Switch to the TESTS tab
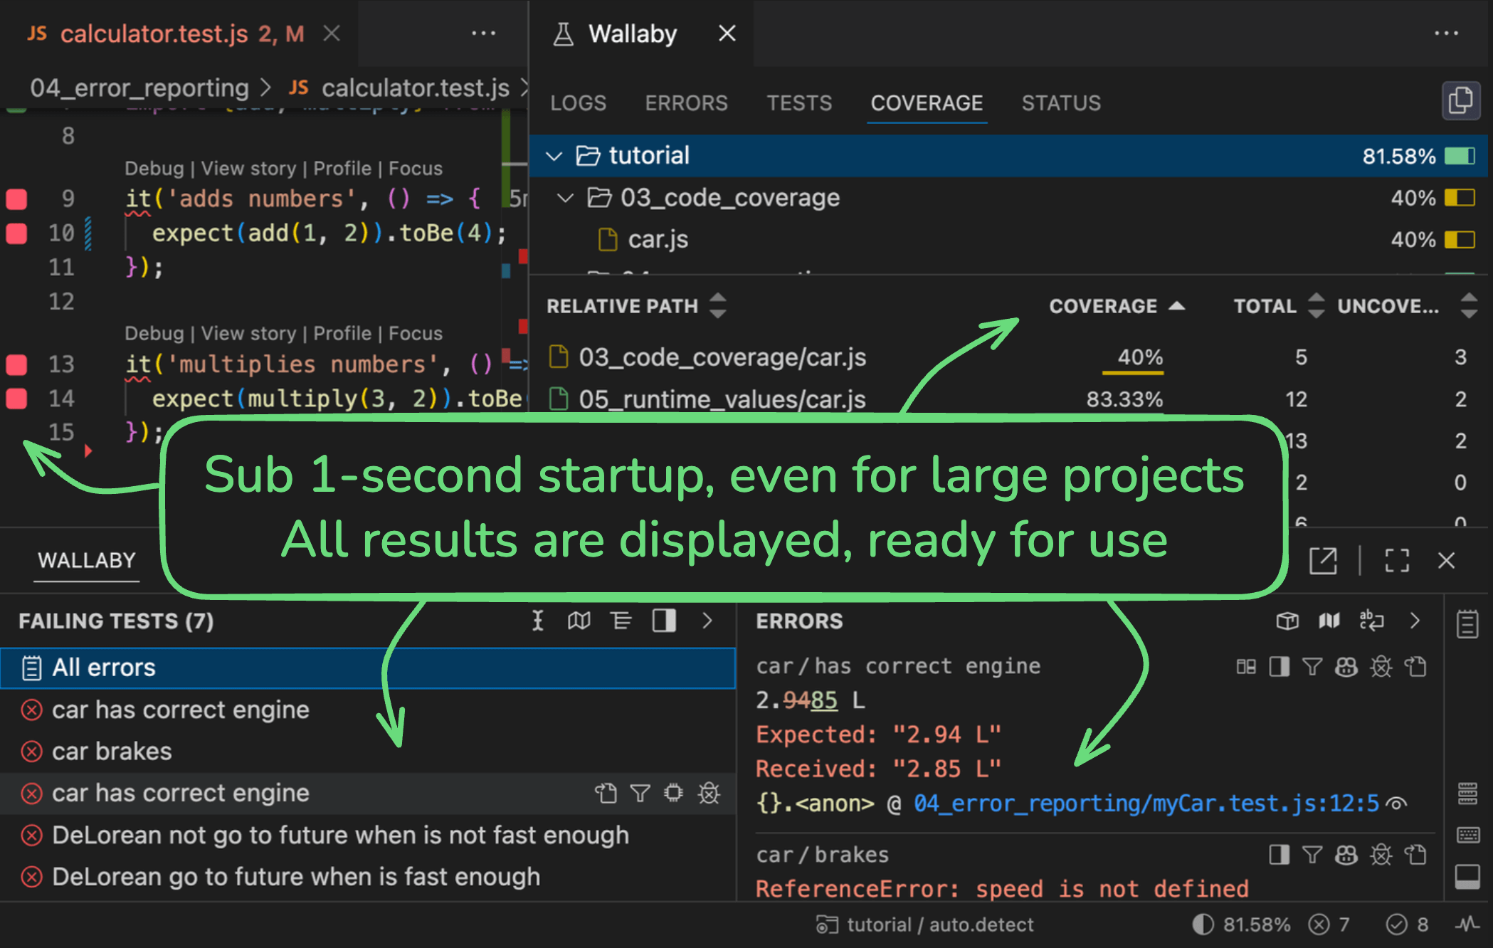The image size is (1493, 948). (x=798, y=103)
